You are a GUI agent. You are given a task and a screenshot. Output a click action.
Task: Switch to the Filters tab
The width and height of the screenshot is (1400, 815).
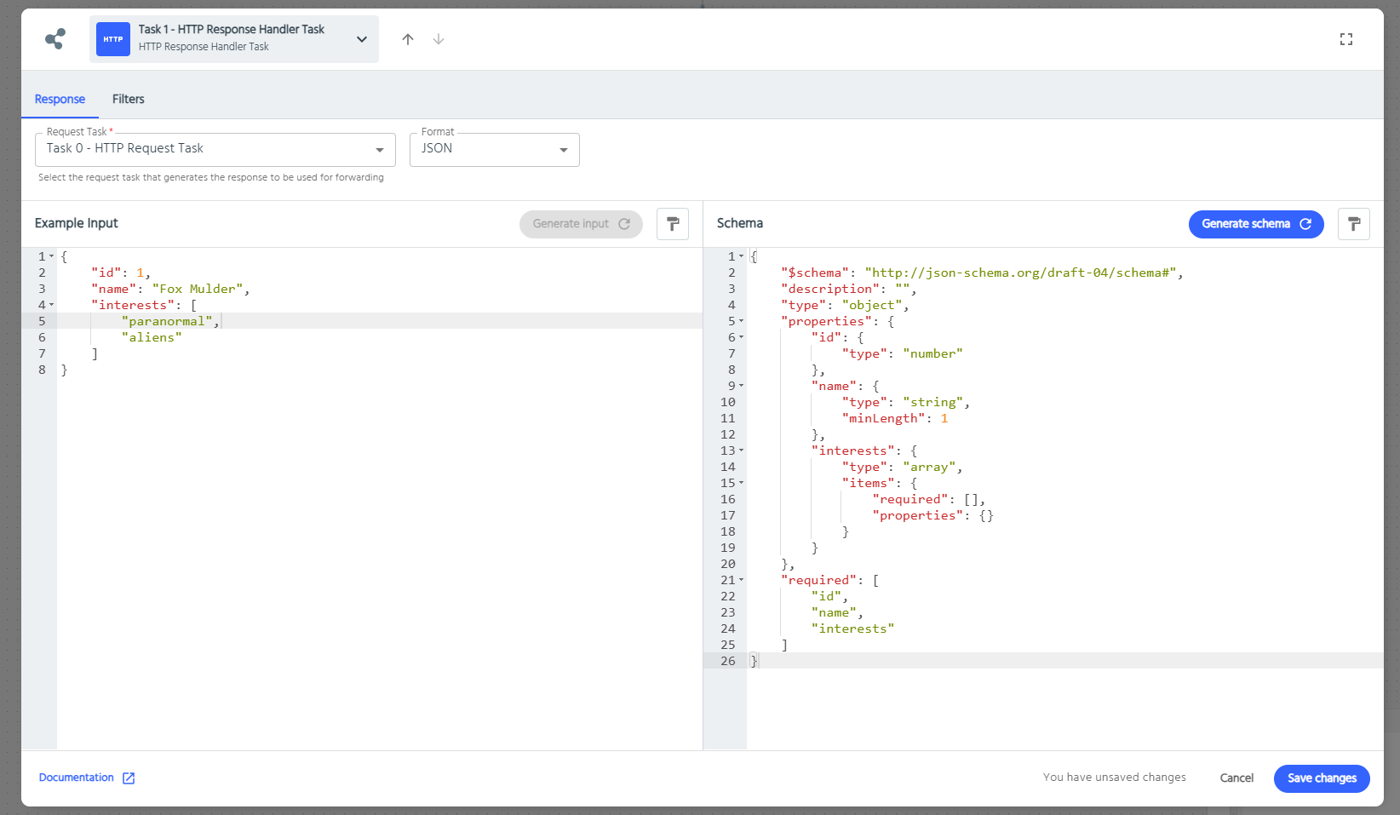pyautogui.click(x=129, y=99)
